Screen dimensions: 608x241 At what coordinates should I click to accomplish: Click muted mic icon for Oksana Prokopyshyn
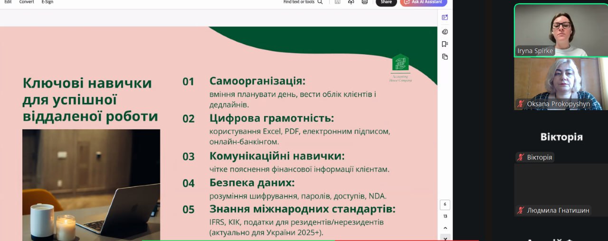[x=521, y=104]
